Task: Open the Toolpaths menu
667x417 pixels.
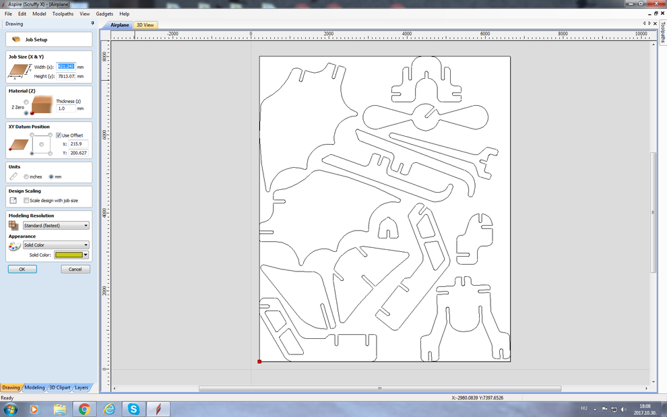Action: 63,13
